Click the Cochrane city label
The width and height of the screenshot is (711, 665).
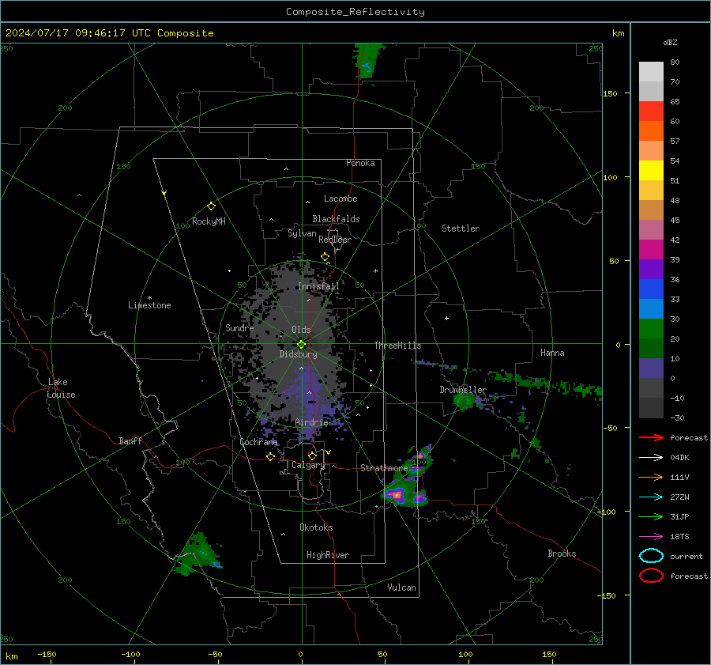258,442
